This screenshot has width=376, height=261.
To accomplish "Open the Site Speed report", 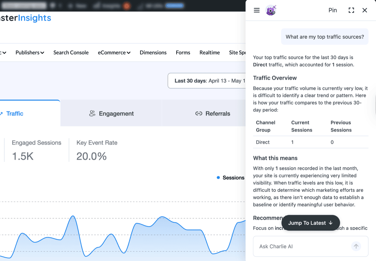I will point(237,52).
